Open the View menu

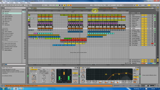click(x=17, y=3)
